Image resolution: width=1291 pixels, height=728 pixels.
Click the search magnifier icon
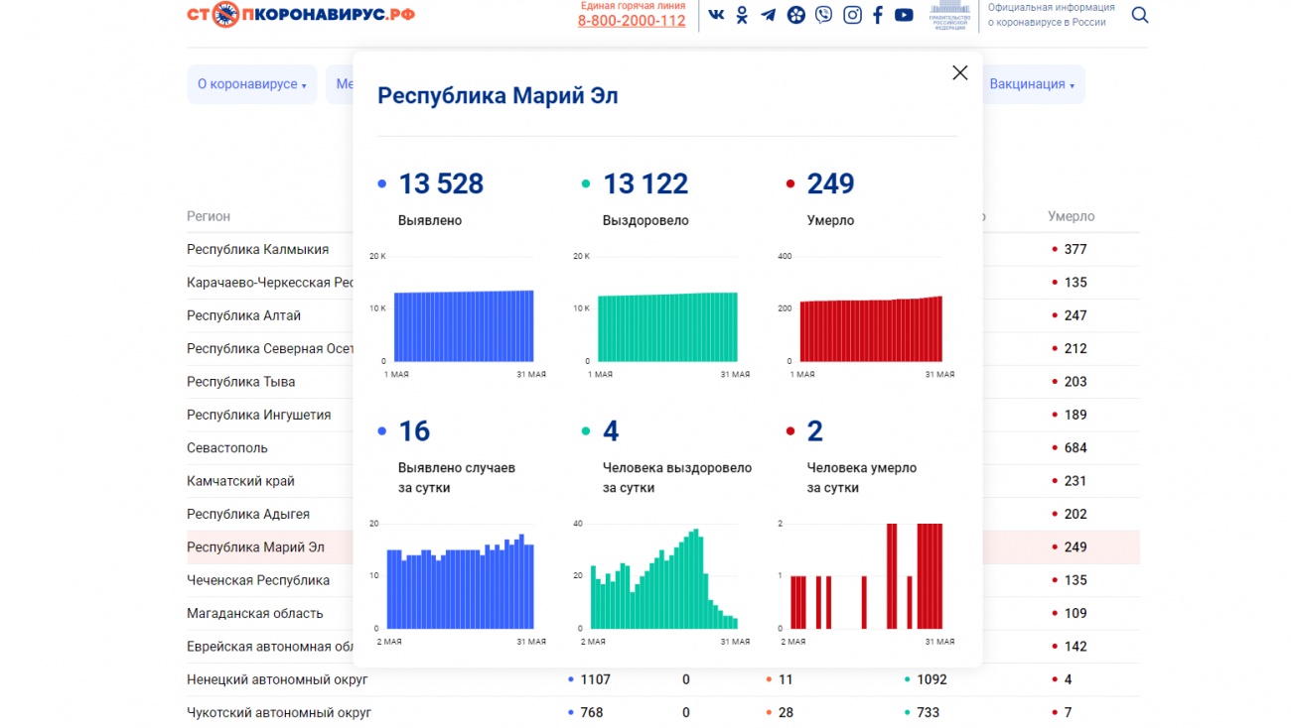click(1140, 15)
